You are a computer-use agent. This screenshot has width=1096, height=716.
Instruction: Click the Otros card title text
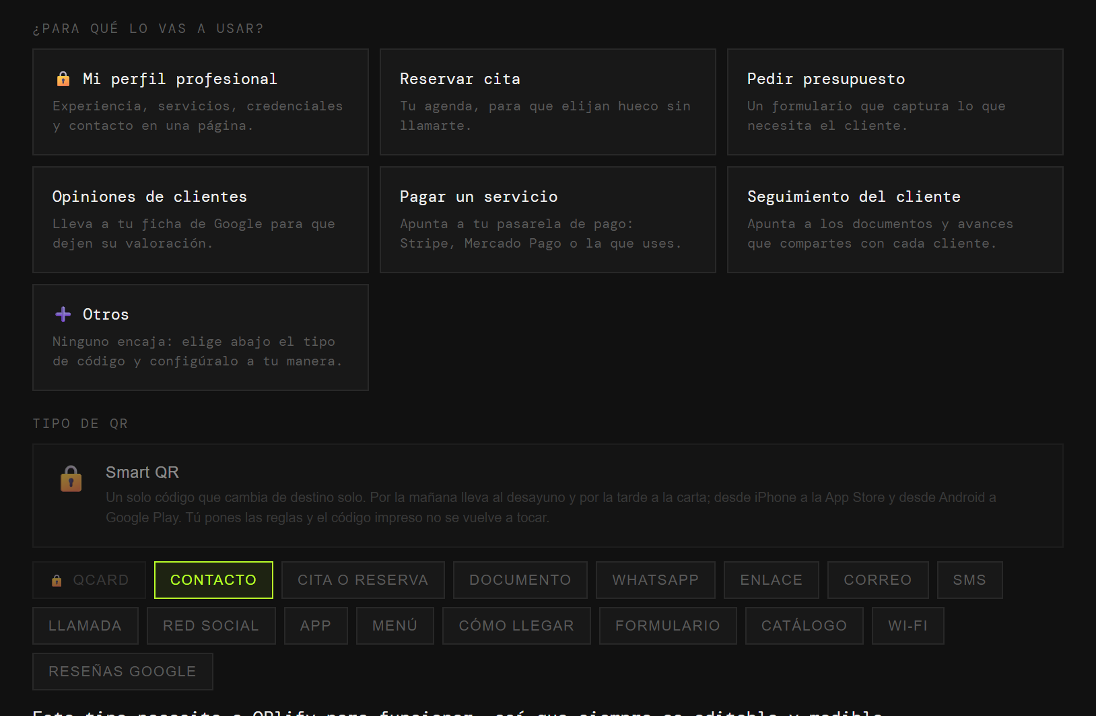pyautogui.click(x=106, y=314)
